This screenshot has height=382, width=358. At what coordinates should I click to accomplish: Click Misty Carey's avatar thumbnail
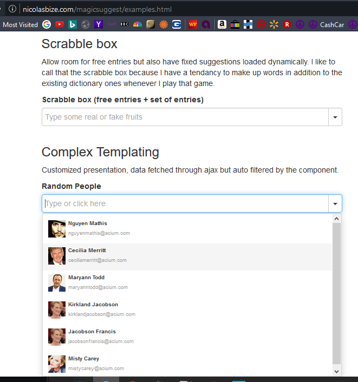click(x=56, y=364)
